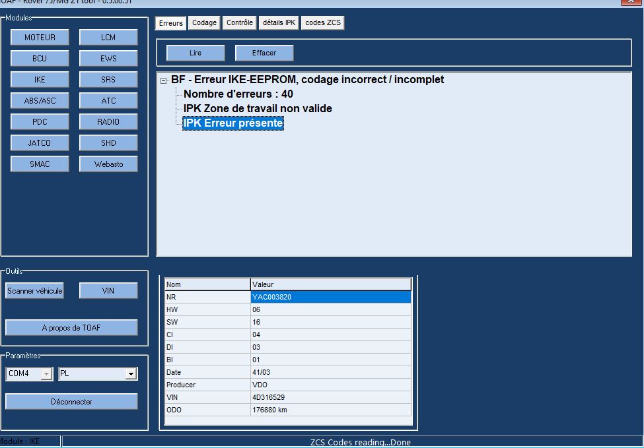The image size is (644, 448).
Task: Expand the PL language dropdown
Action: 131,374
